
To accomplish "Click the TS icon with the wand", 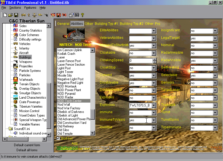I will click(x=53, y=15).
